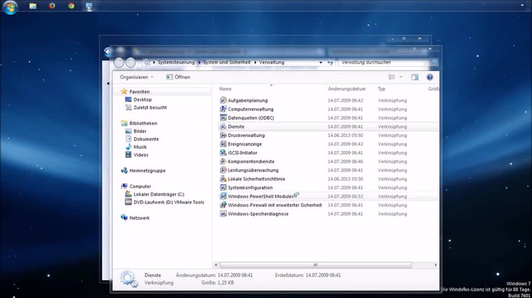This screenshot has height=298, width=532.
Task: Open Videos library in navigation pane
Action: click(141, 155)
